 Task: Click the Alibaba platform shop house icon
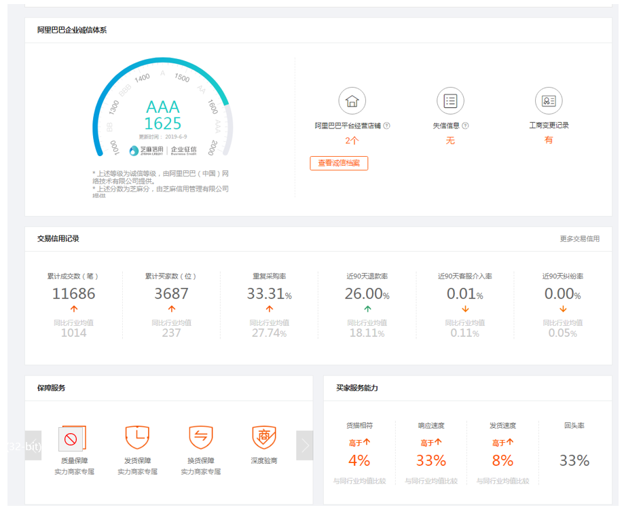352,101
